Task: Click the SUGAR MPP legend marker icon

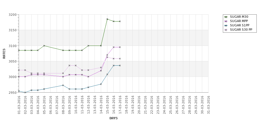Action: [226, 21]
